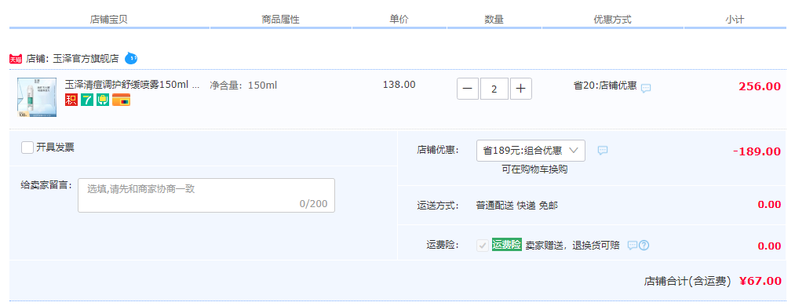Click the quantity field showing 2
The image size is (795, 306).
(x=494, y=89)
